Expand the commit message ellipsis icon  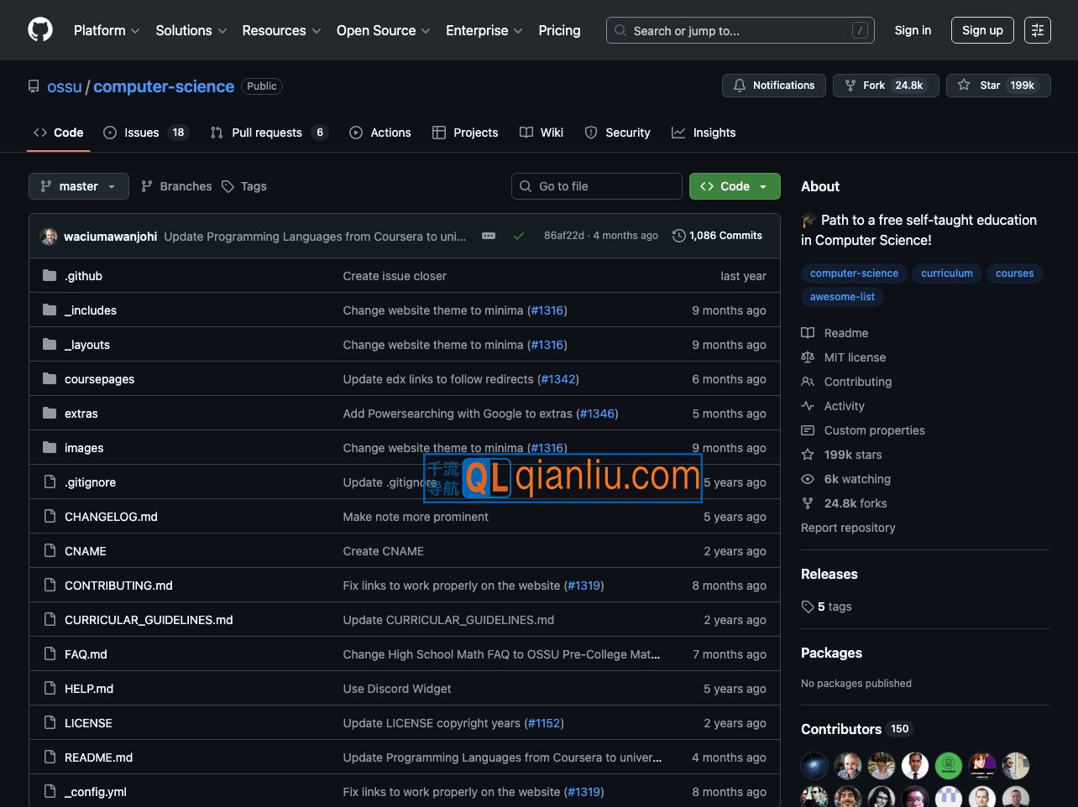coord(489,236)
